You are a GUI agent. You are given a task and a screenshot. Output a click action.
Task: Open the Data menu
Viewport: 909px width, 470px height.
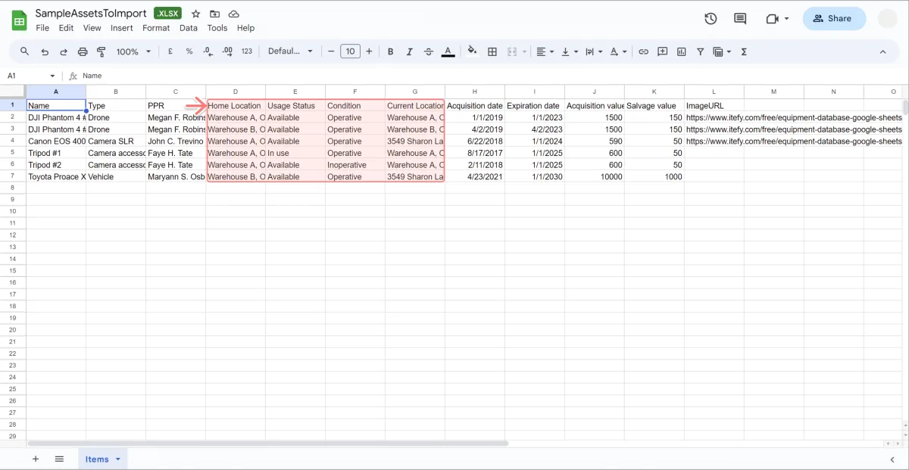(x=189, y=28)
